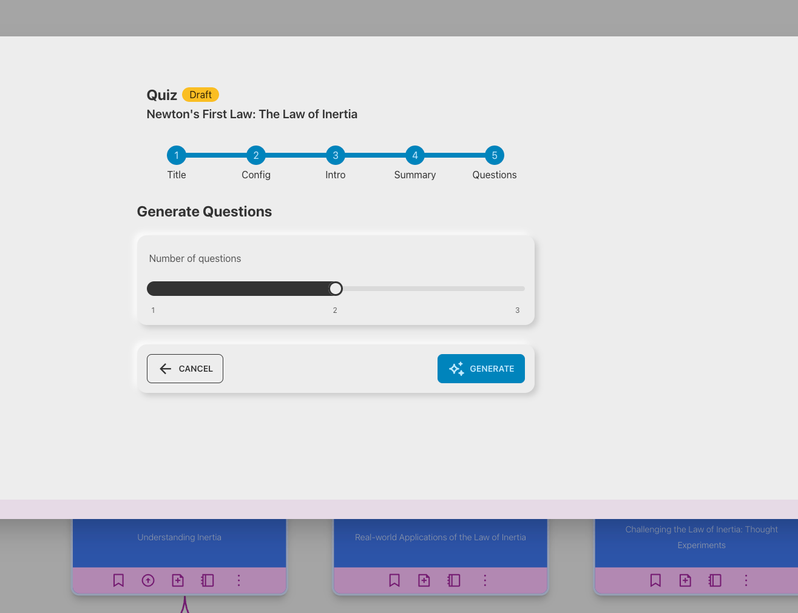This screenshot has height=613, width=798.
Task: Click the Understanding Inertia card title
Action: [x=180, y=537]
